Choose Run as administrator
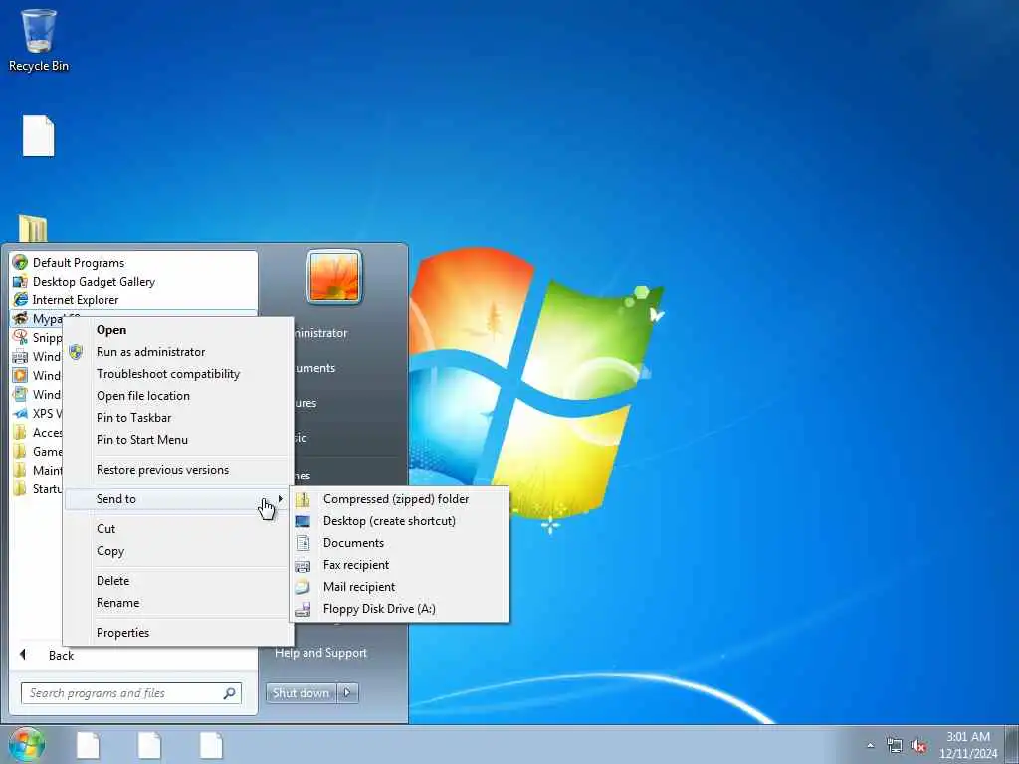1019x764 pixels. point(151,352)
